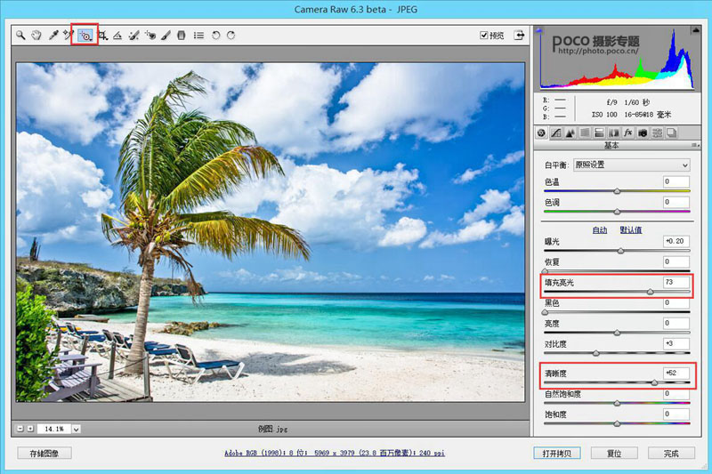Choose the Spot Removal tool
This screenshot has height=474, width=712.
pos(134,35)
